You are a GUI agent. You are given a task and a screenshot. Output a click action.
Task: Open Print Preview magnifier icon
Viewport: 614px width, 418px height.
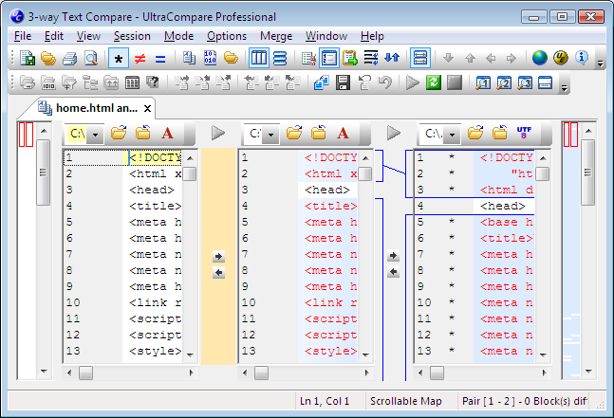click(x=91, y=58)
